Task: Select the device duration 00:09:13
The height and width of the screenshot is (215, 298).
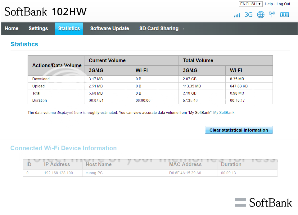Action: 228,173
